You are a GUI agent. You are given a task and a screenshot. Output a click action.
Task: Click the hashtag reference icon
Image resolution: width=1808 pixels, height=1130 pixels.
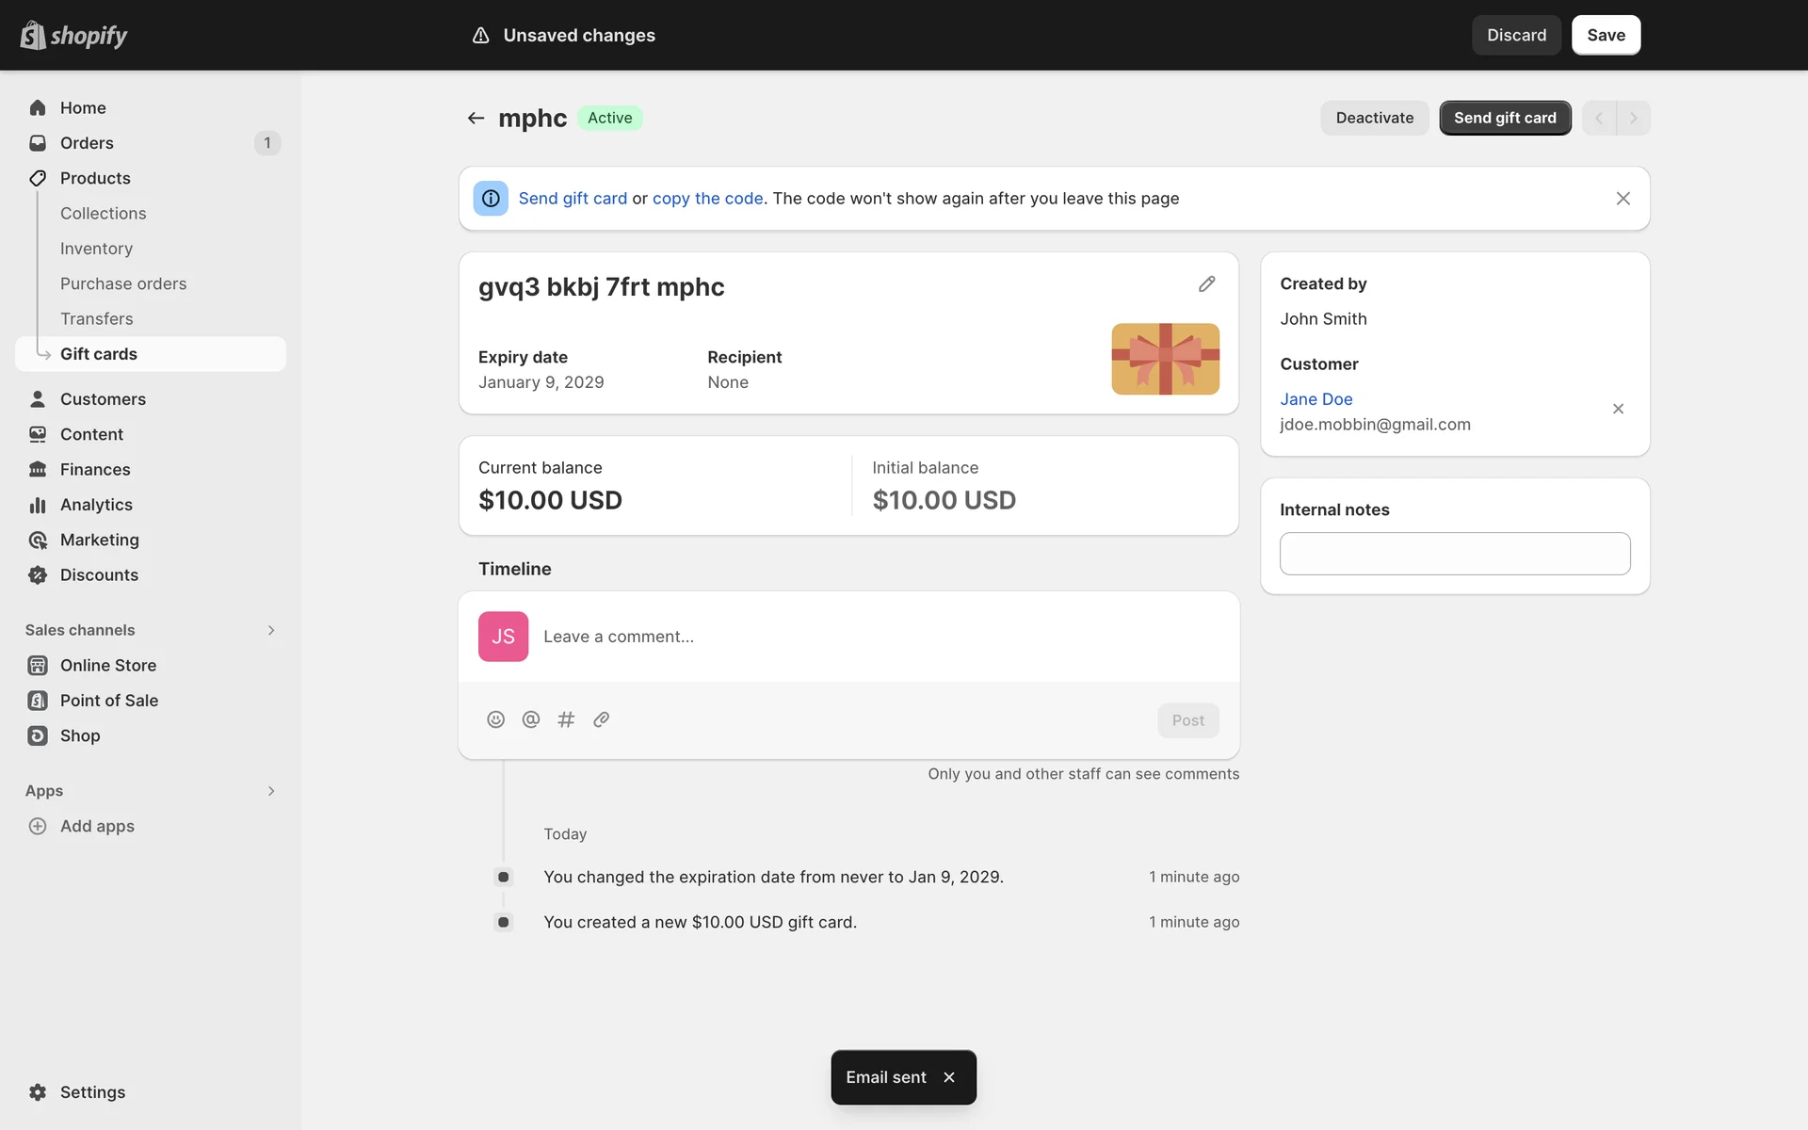point(566,719)
